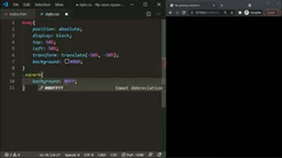282x158 pixels.
Task: Open the Edit menu
Action: click(26, 5)
